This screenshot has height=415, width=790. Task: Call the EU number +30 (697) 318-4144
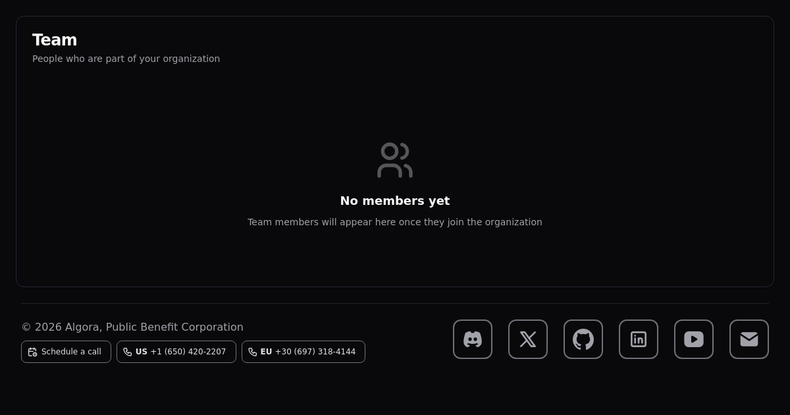315,352
